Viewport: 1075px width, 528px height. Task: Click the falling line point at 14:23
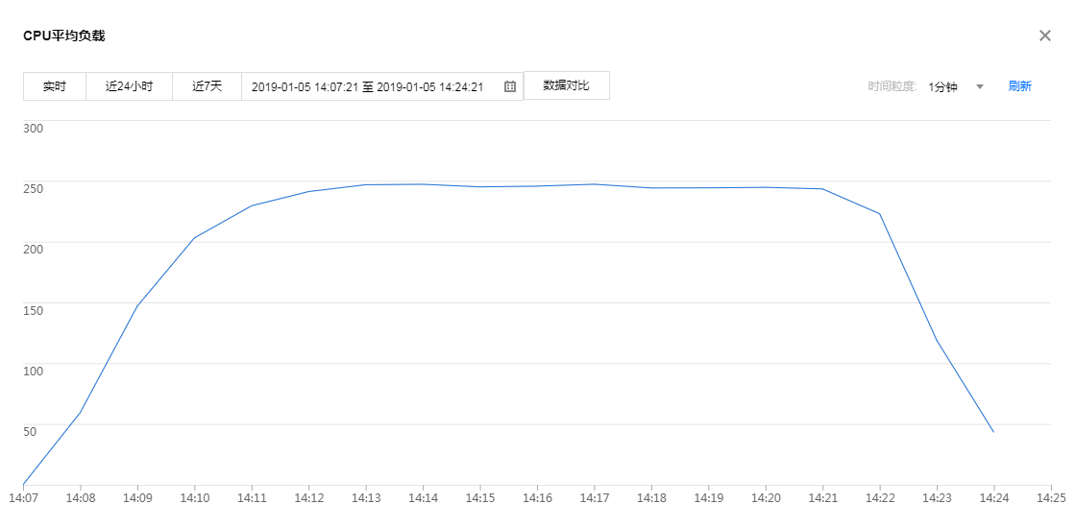(937, 341)
